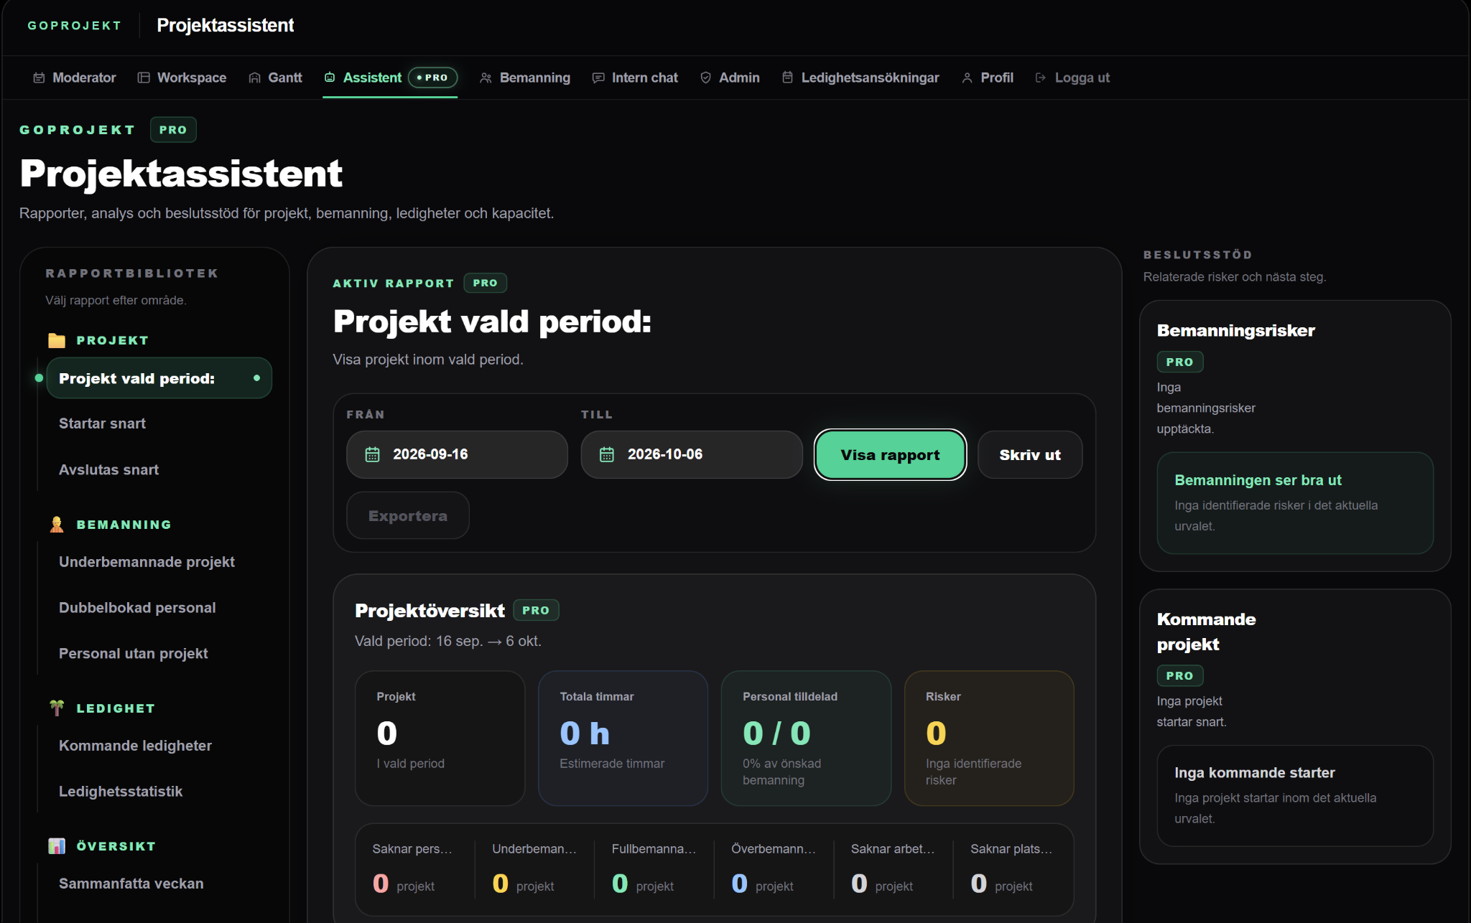Click the Översikt bar chart icon

57,846
